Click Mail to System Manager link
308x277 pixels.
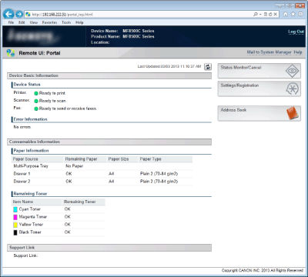tap(269, 52)
